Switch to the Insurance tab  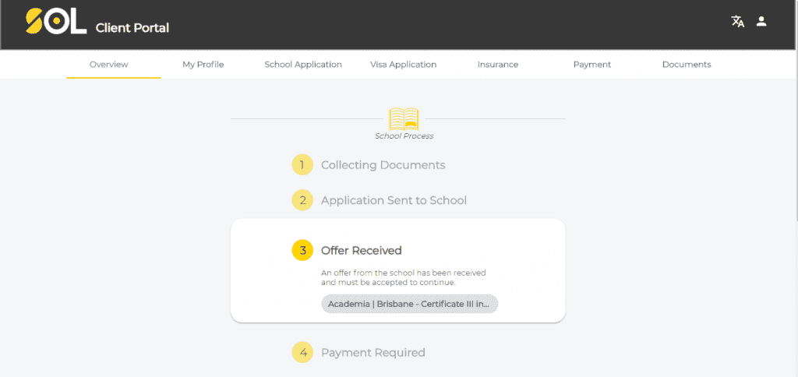tap(498, 65)
